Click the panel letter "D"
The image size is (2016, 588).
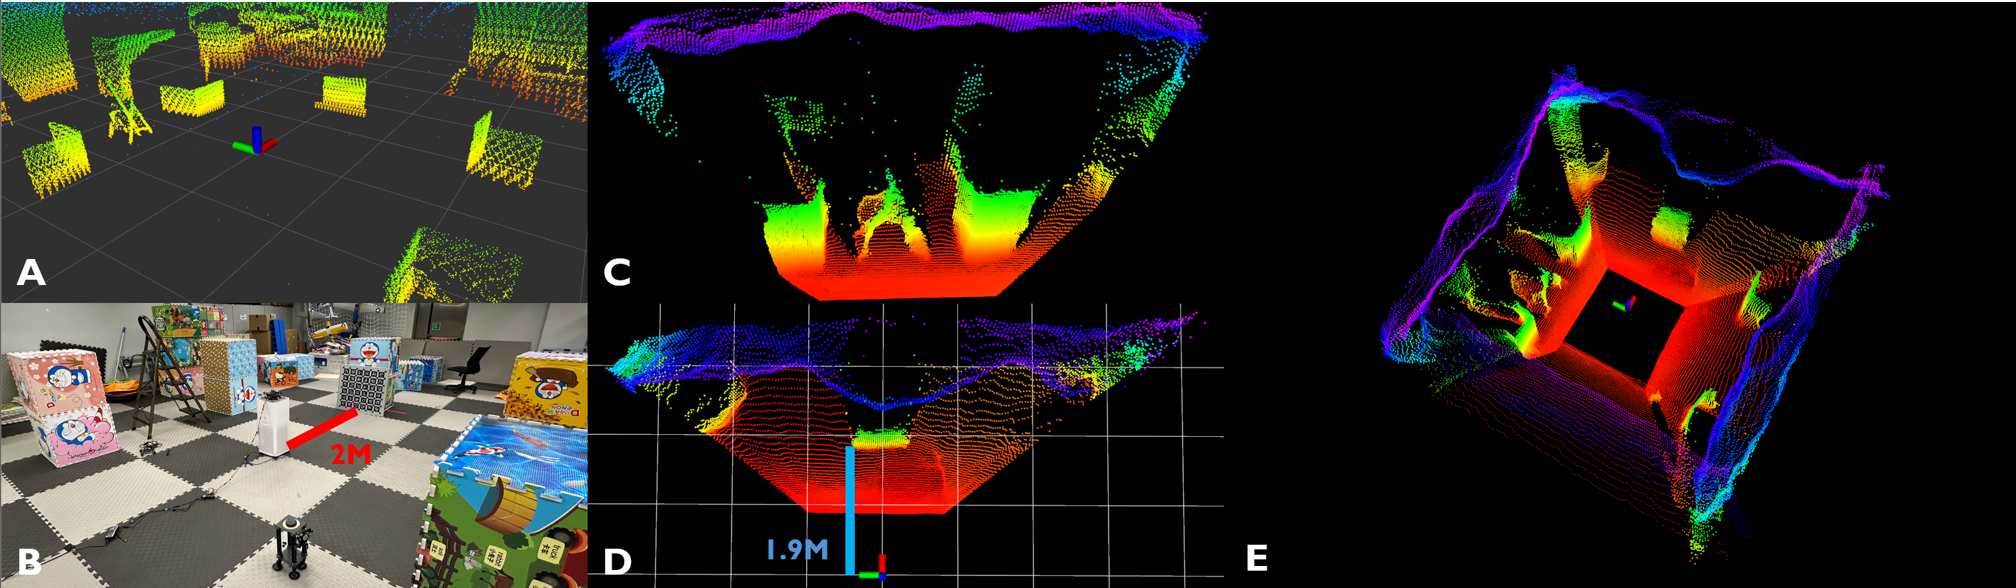click(x=618, y=561)
